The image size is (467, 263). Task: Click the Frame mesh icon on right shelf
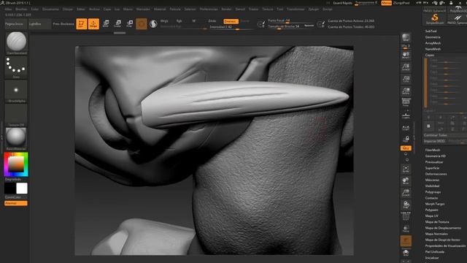(x=406, y=169)
